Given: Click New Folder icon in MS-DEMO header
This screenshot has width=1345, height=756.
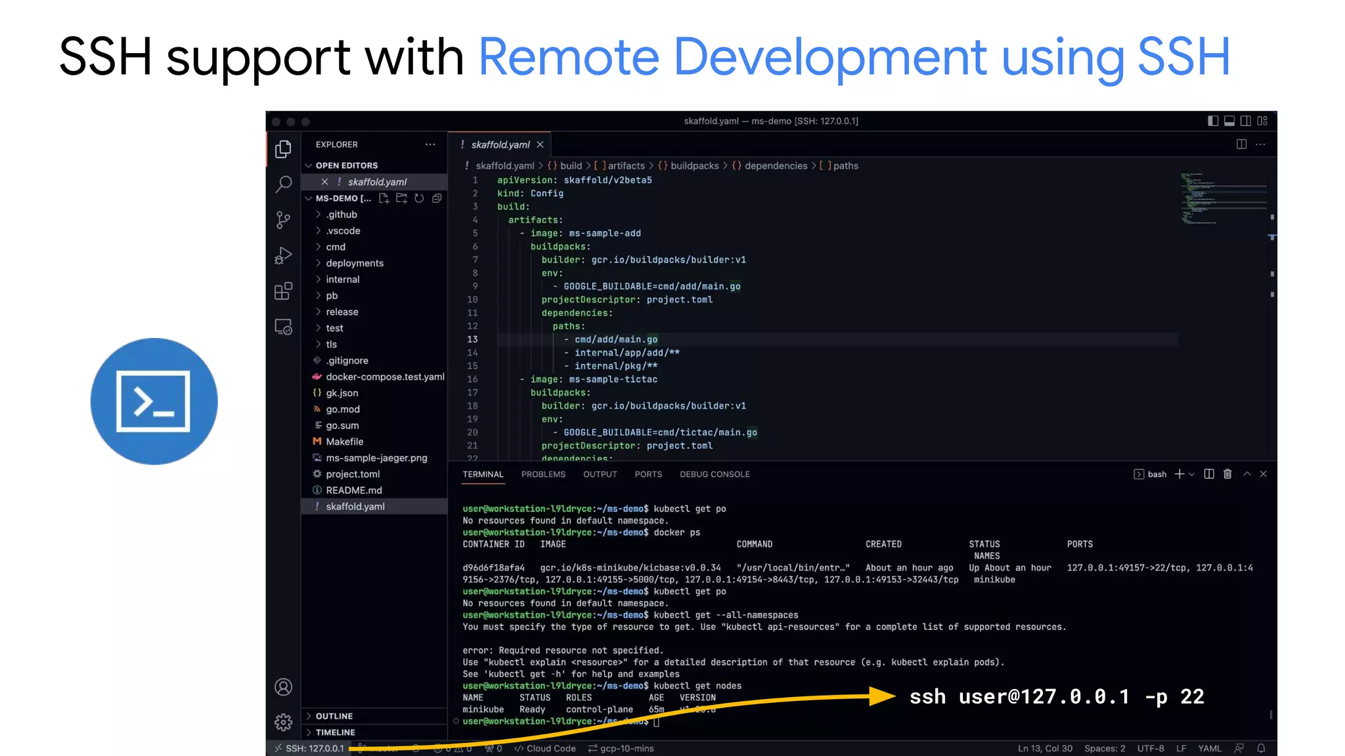Looking at the screenshot, I should click(401, 198).
